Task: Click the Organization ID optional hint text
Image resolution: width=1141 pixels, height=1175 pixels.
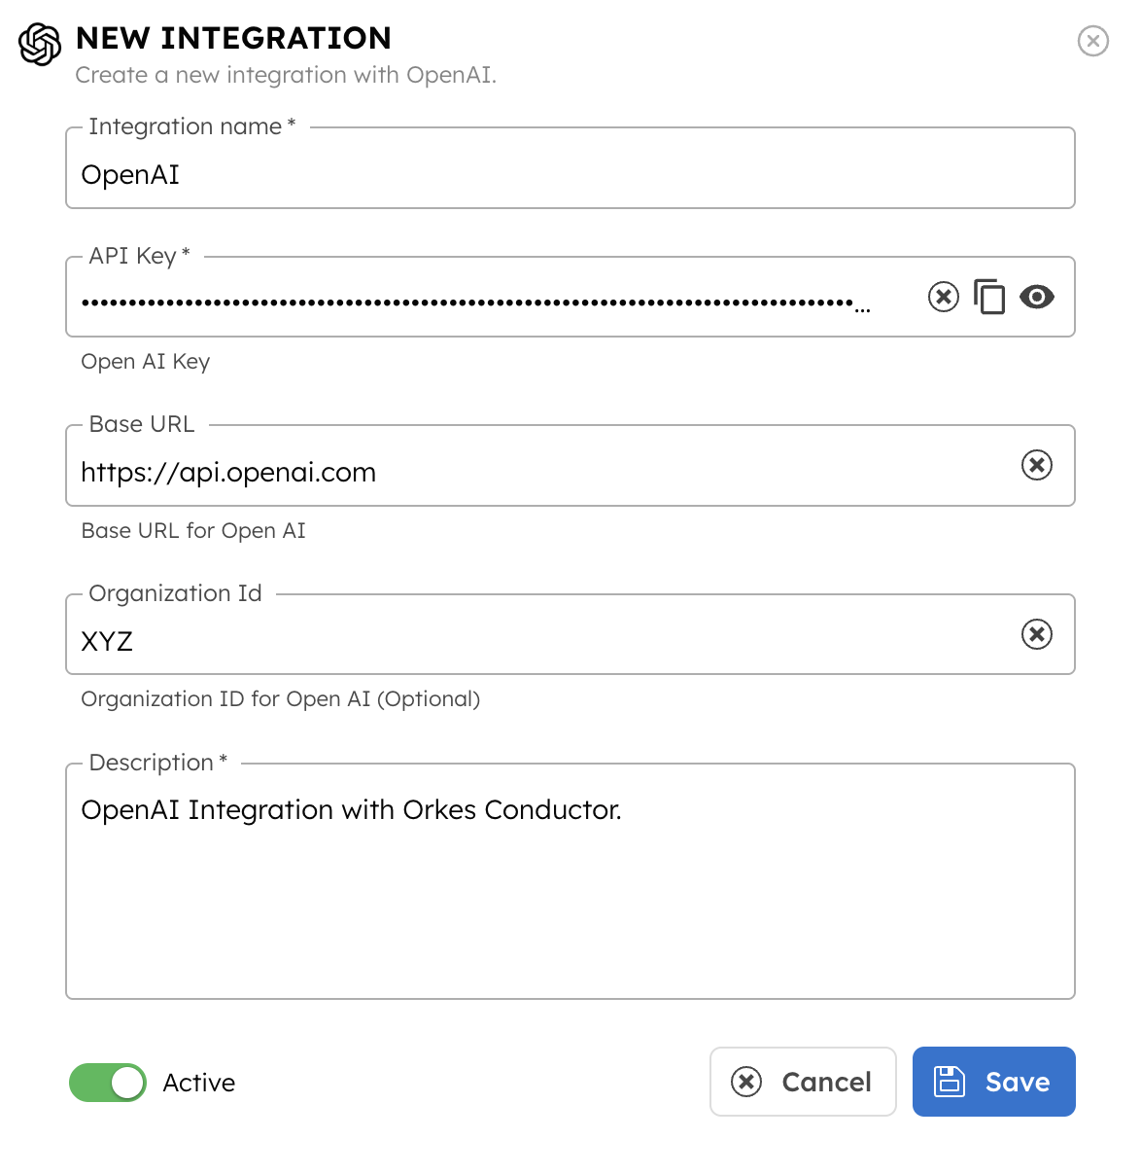Action: tap(280, 699)
